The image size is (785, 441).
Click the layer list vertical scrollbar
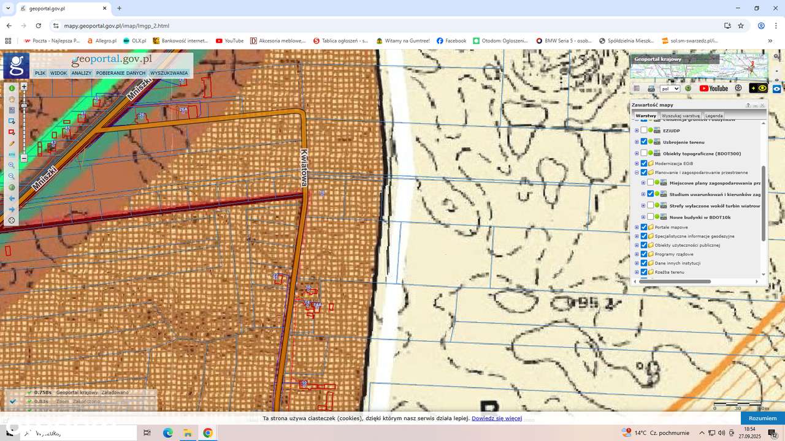[x=764, y=203]
